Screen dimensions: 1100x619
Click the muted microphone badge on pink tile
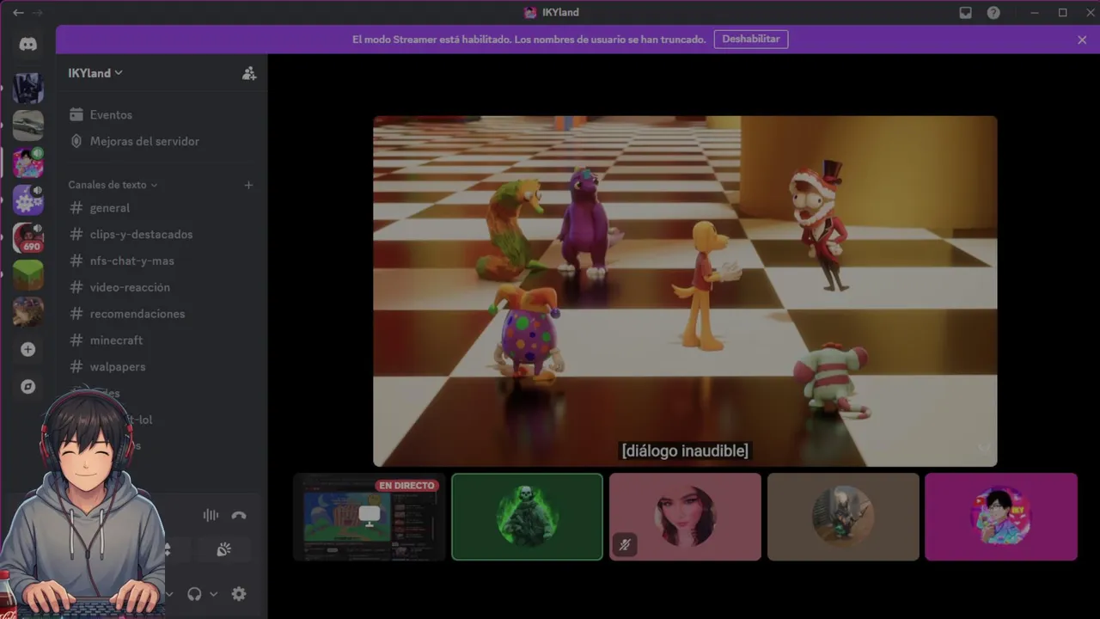[x=625, y=544]
